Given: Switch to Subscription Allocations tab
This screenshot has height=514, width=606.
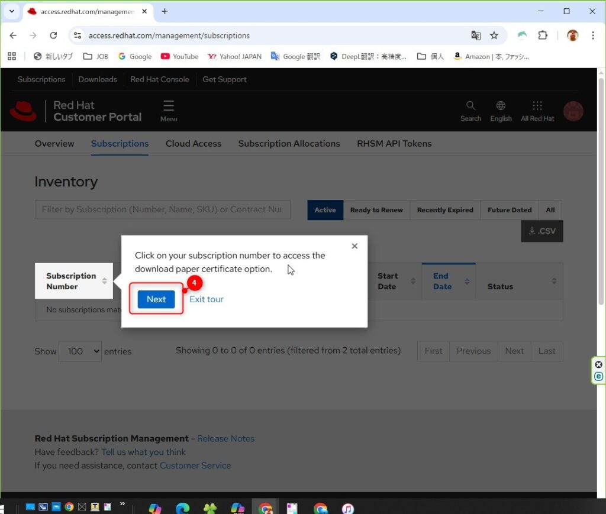Looking at the screenshot, I should (289, 144).
